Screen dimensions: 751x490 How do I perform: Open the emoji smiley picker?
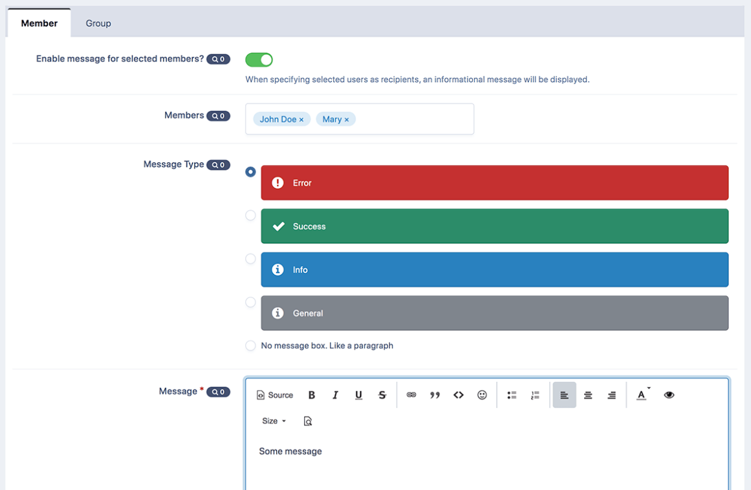pyautogui.click(x=482, y=395)
